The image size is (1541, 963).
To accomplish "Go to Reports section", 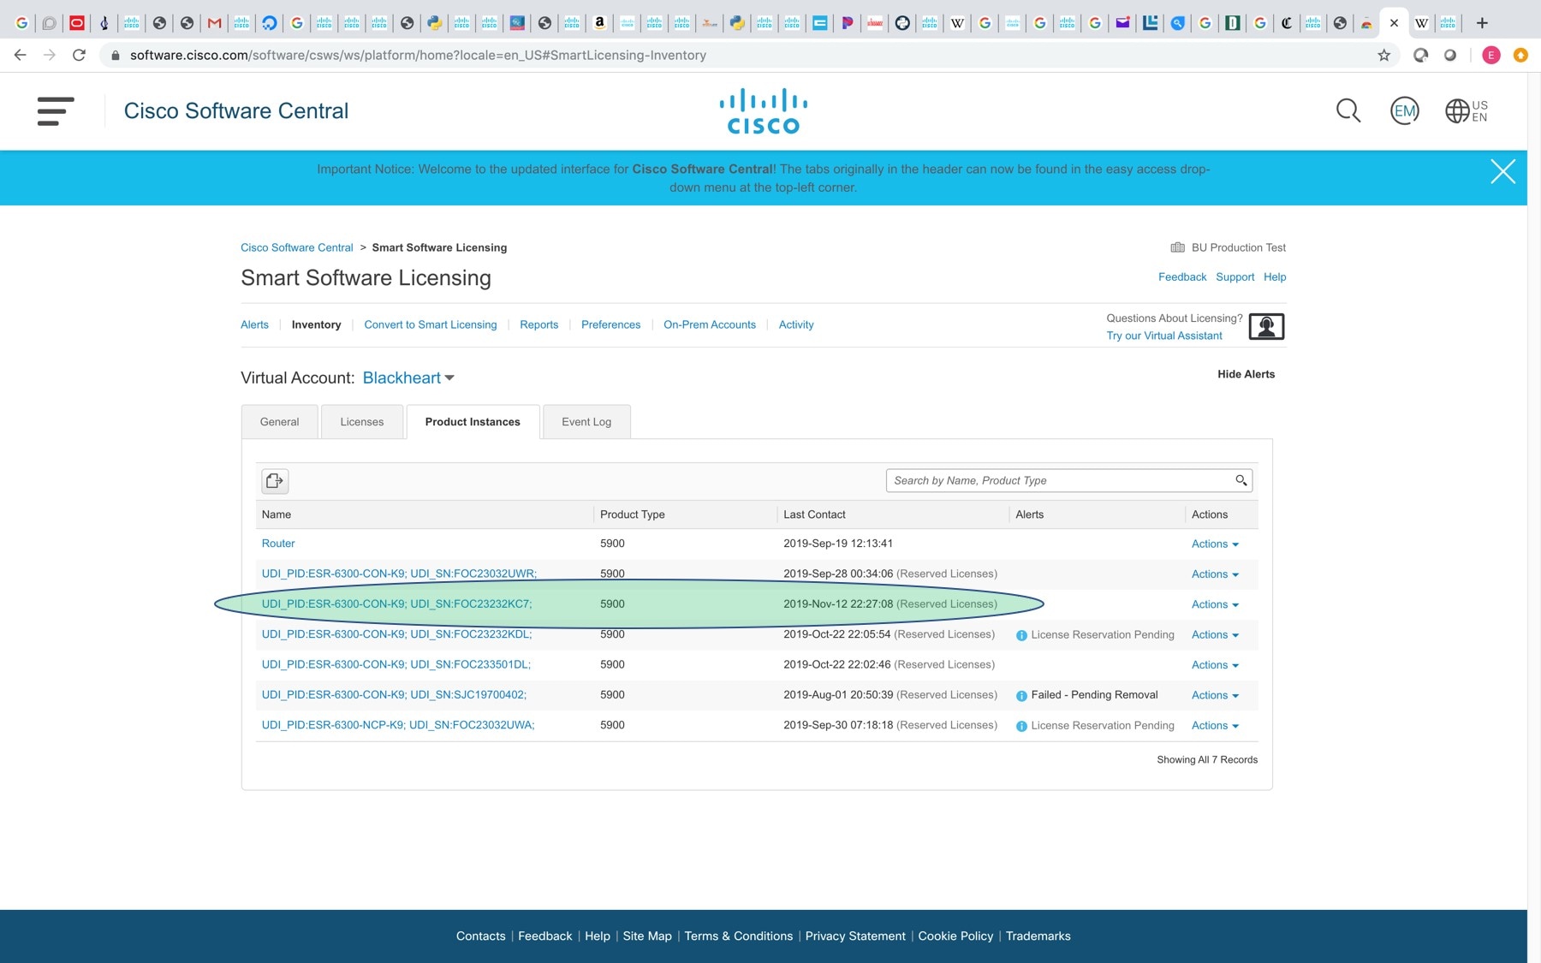I will [538, 324].
